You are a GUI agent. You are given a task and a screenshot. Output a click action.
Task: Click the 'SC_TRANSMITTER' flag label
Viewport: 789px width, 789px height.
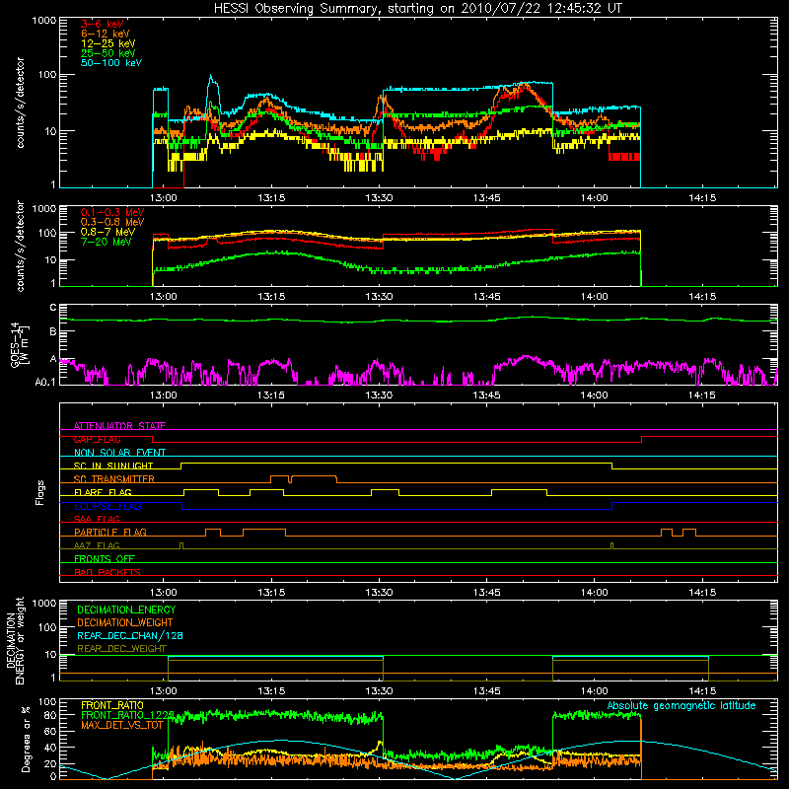tap(114, 479)
